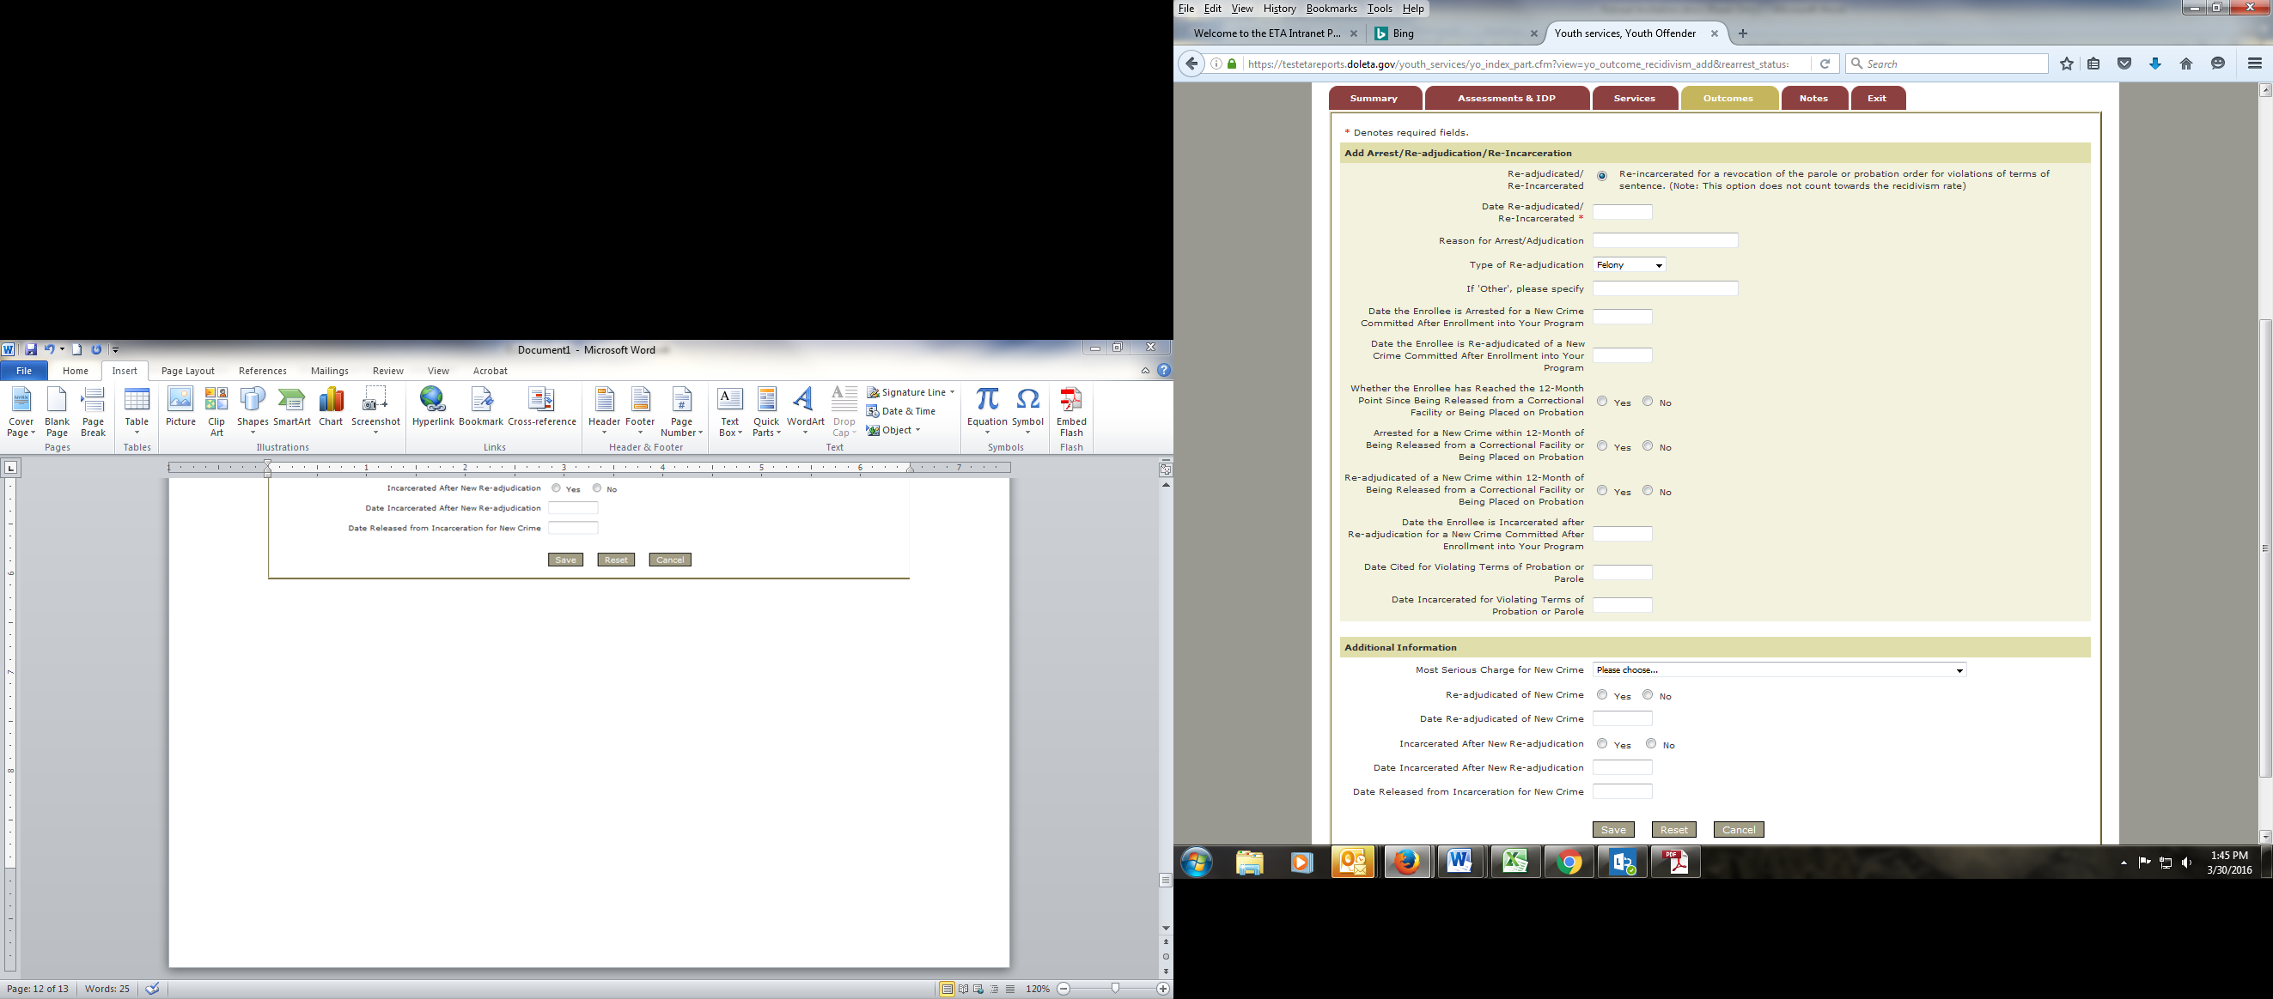
Task: Click Reason for Arrest/Adjudication text field
Action: pyautogui.click(x=1665, y=240)
